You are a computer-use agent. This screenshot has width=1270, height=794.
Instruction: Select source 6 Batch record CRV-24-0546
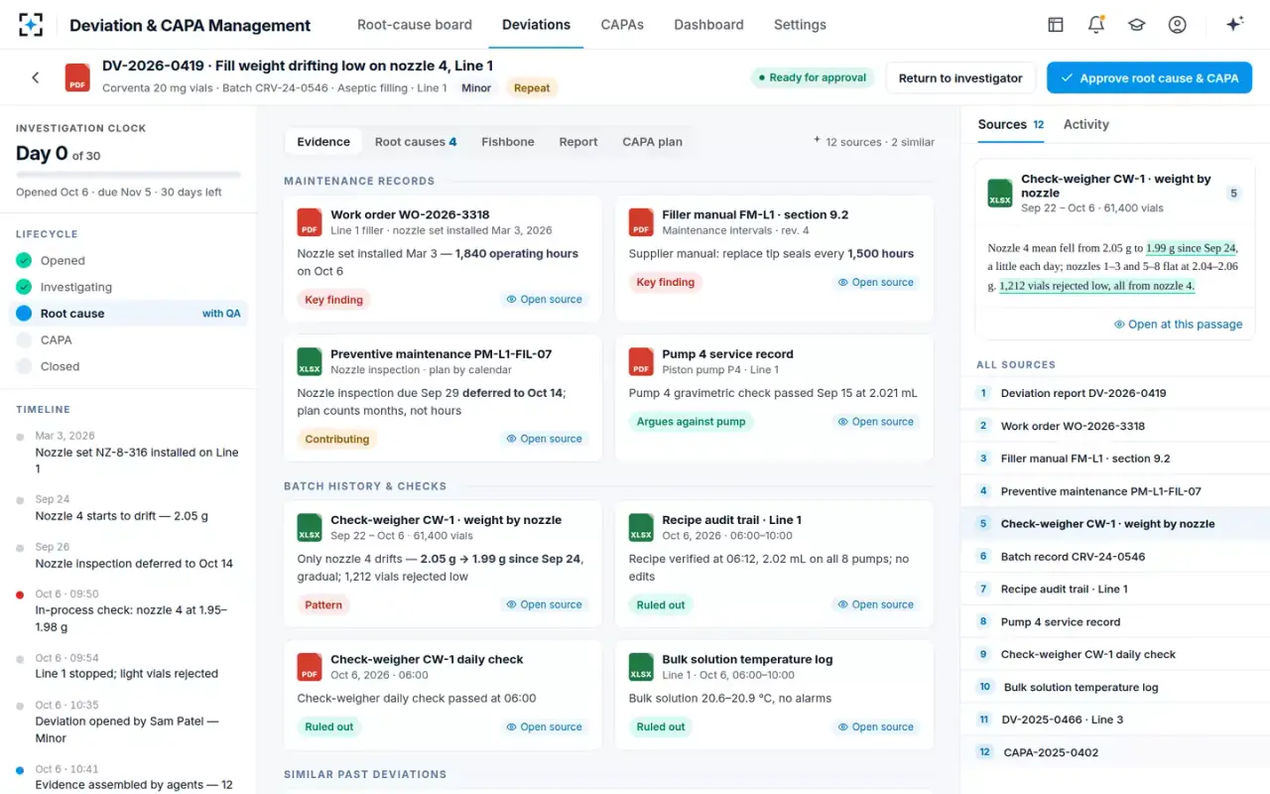click(1115, 557)
